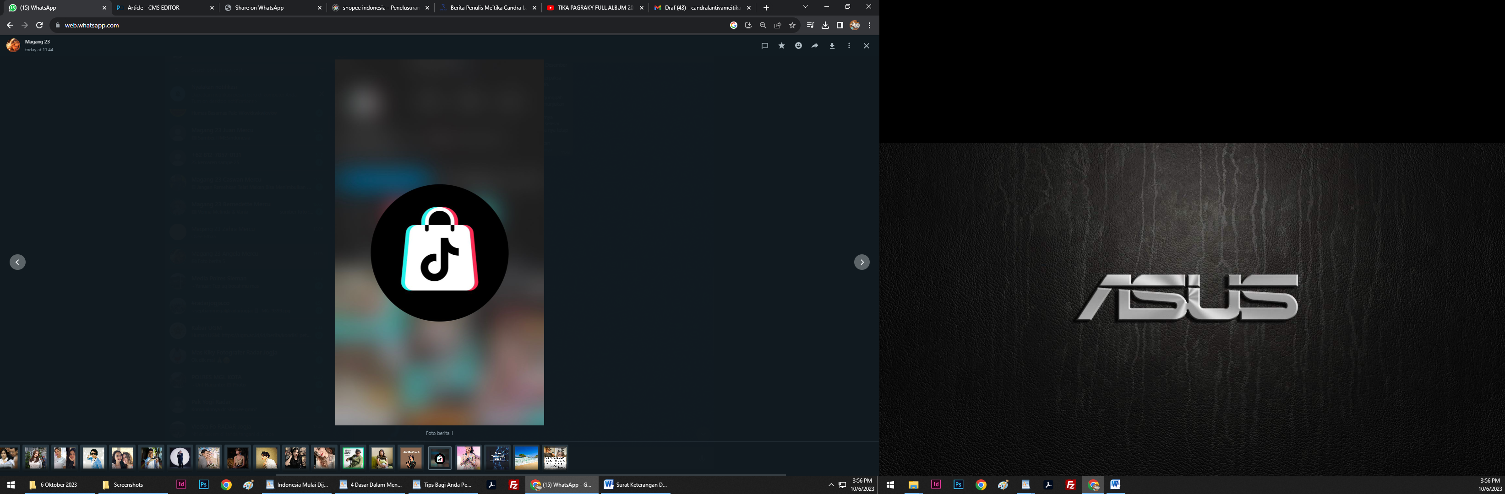Close the Article - CMS EDITOR tab
The width and height of the screenshot is (1505, 494).
[212, 8]
